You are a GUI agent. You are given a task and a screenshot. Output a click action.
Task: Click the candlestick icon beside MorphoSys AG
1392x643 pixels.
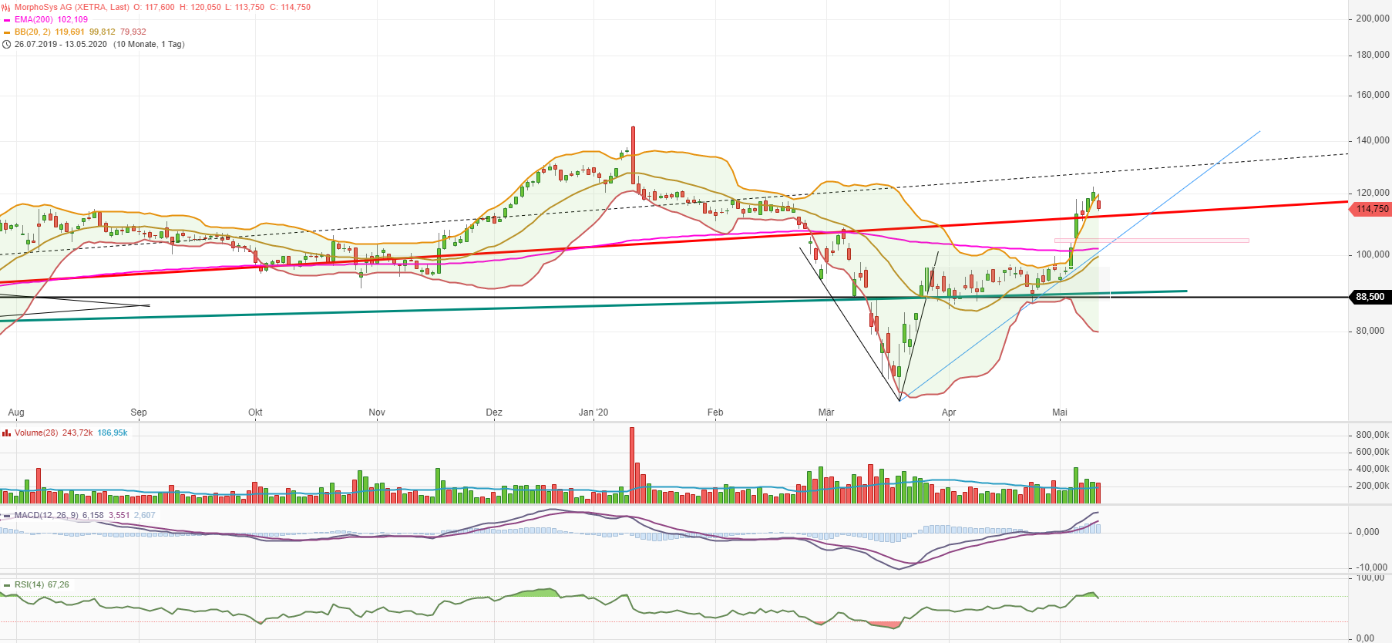[x=7, y=7]
